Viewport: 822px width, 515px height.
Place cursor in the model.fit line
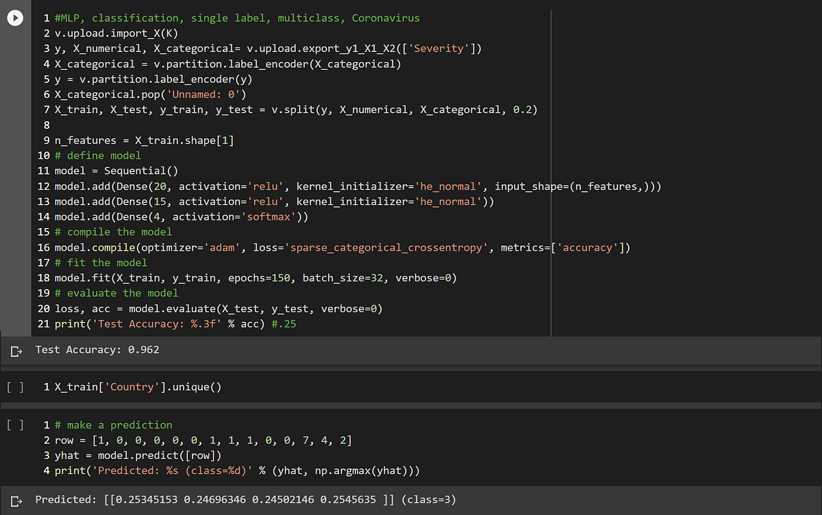click(x=206, y=277)
